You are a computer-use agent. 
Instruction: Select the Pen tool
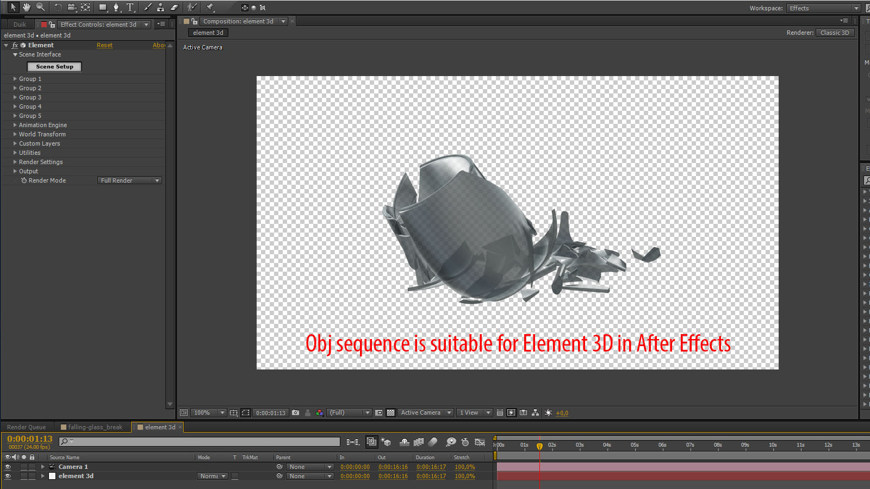click(x=116, y=7)
